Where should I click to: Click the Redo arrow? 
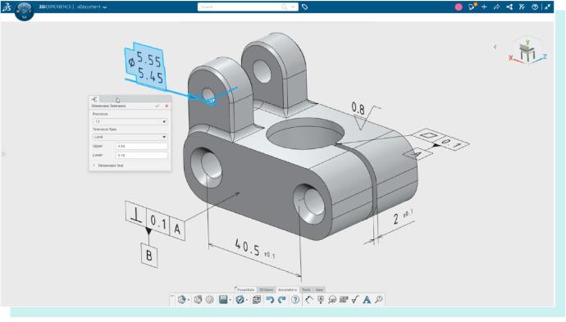click(282, 300)
